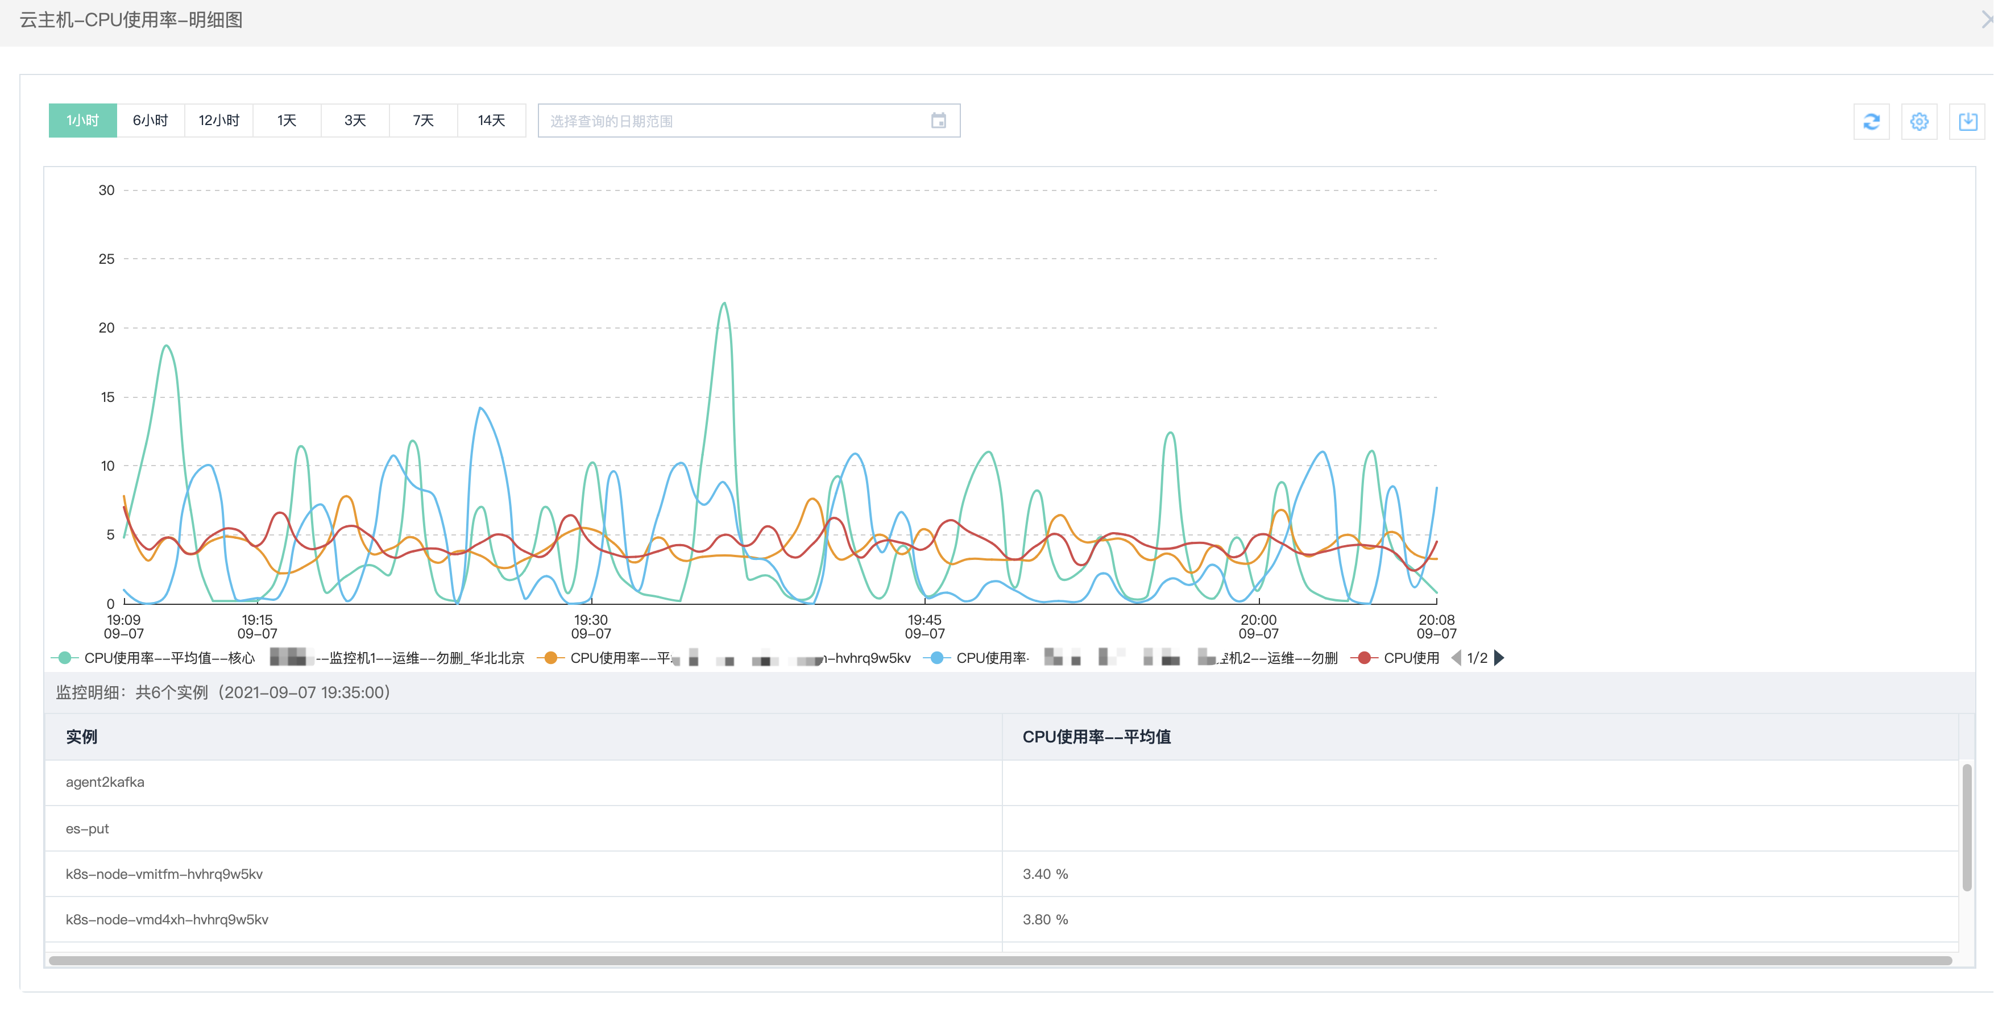Select the 14天 time range

[491, 121]
